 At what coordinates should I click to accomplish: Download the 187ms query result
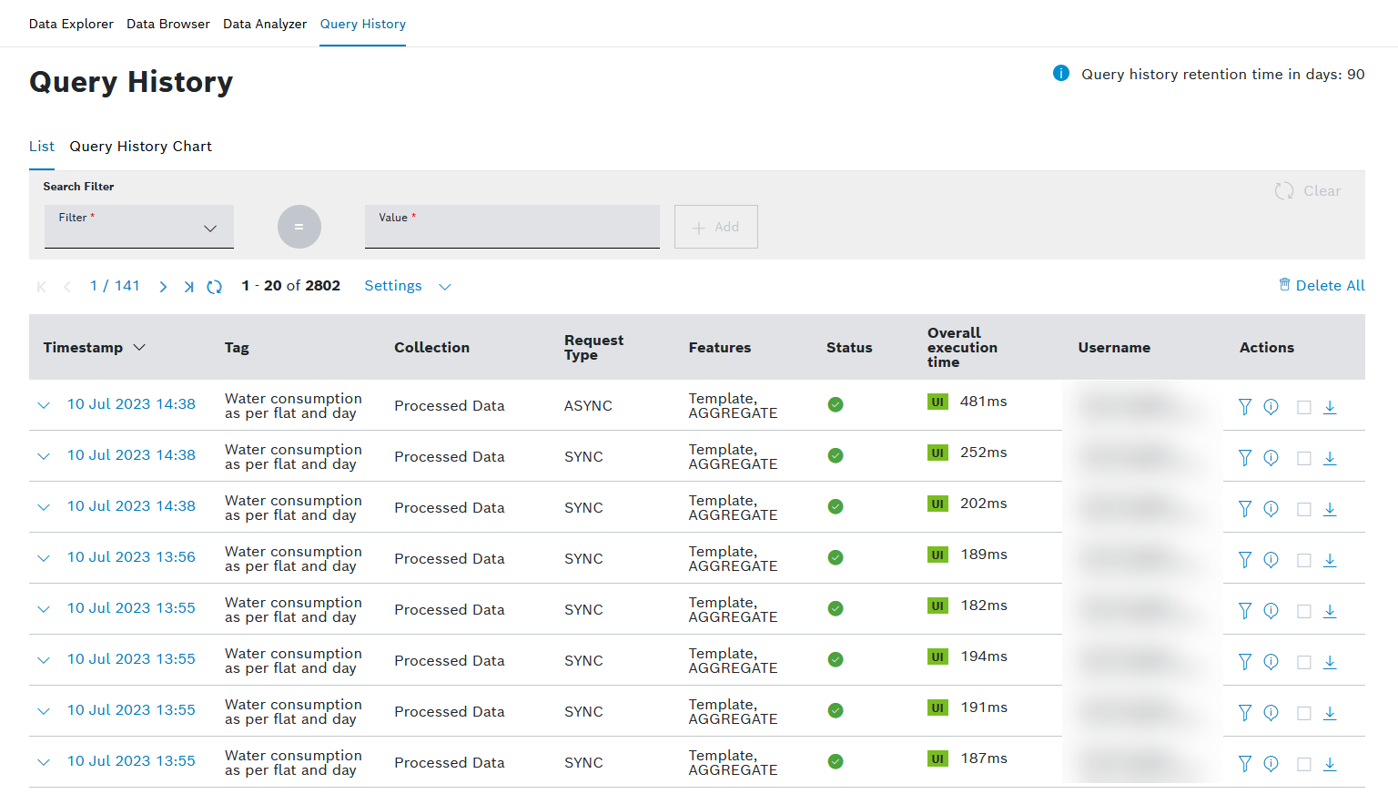coord(1330,764)
